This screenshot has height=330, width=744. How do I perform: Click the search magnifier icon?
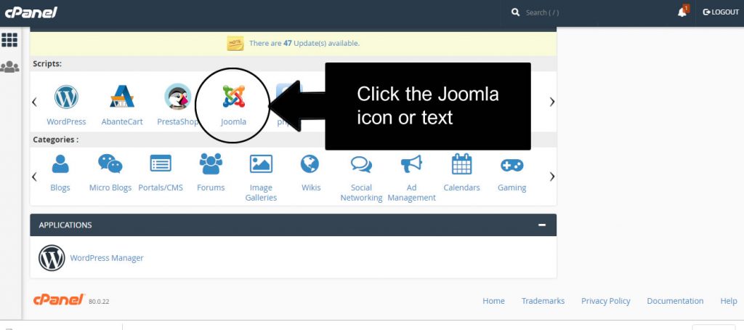tap(515, 12)
